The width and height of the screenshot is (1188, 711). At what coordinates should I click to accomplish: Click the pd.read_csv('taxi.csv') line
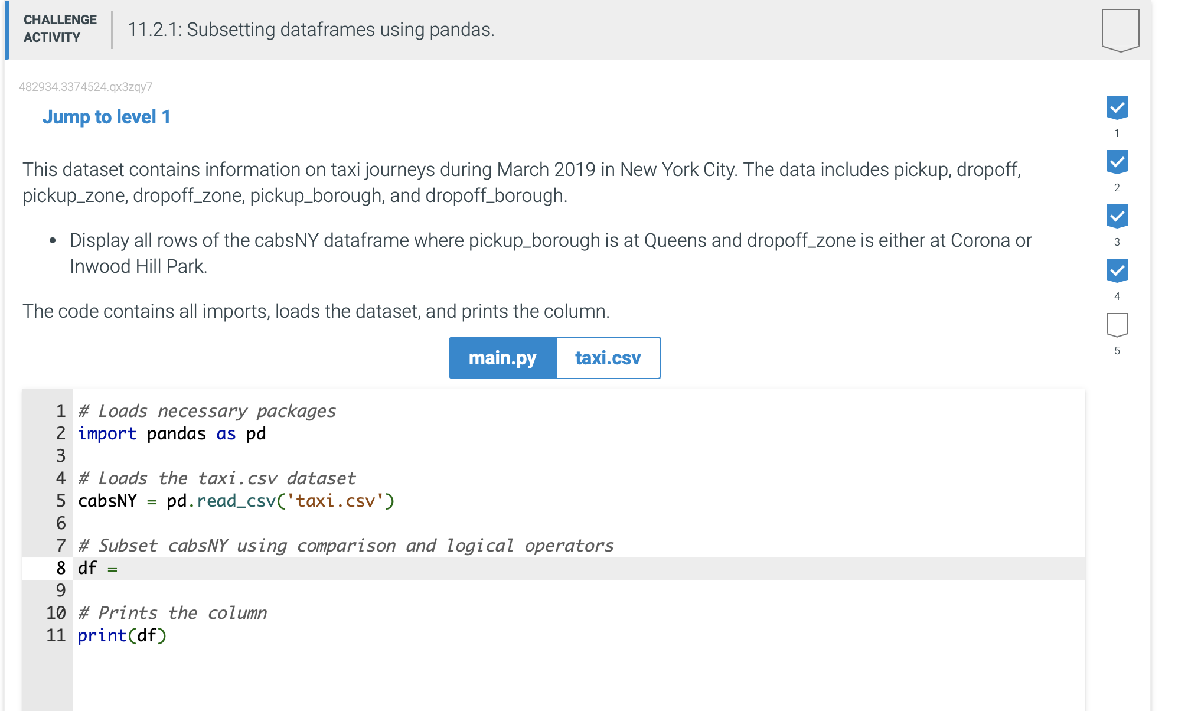click(236, 501)
